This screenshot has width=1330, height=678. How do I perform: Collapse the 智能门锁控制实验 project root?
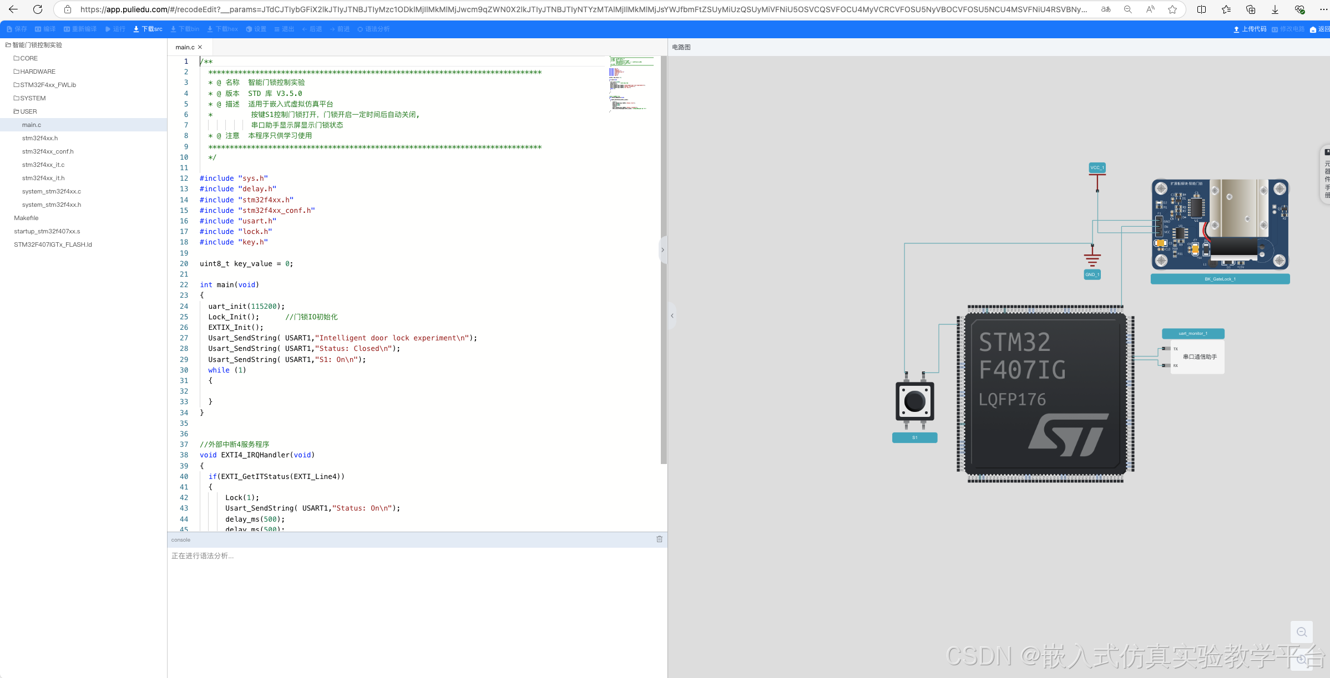coord(34,45)
